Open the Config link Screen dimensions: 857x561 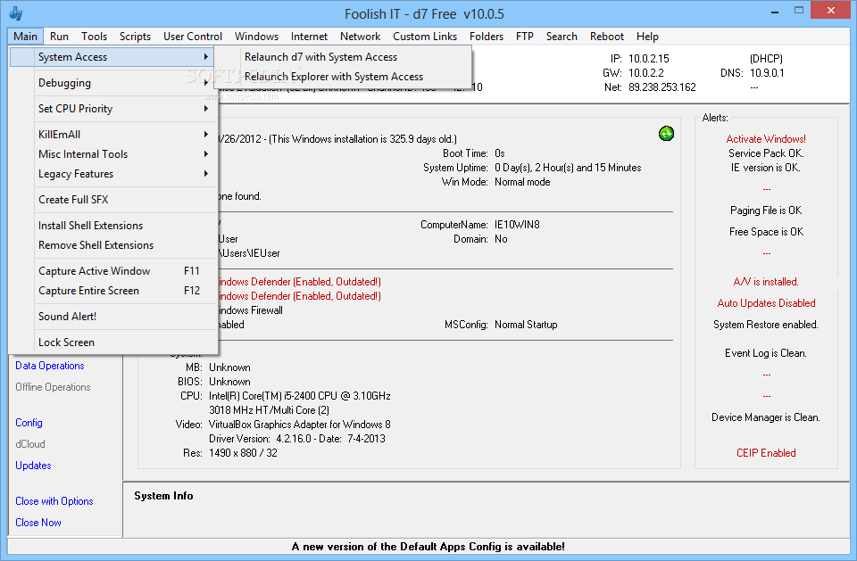point(29,423)
